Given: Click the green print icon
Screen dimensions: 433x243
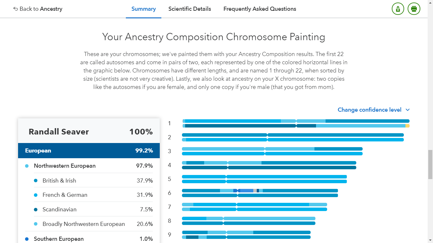Looking at the screenshot, I should coord(414,9).
